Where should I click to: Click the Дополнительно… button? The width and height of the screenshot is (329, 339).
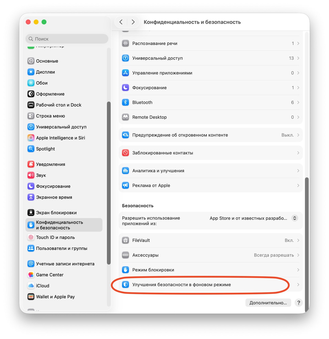(x=268, y=303)
